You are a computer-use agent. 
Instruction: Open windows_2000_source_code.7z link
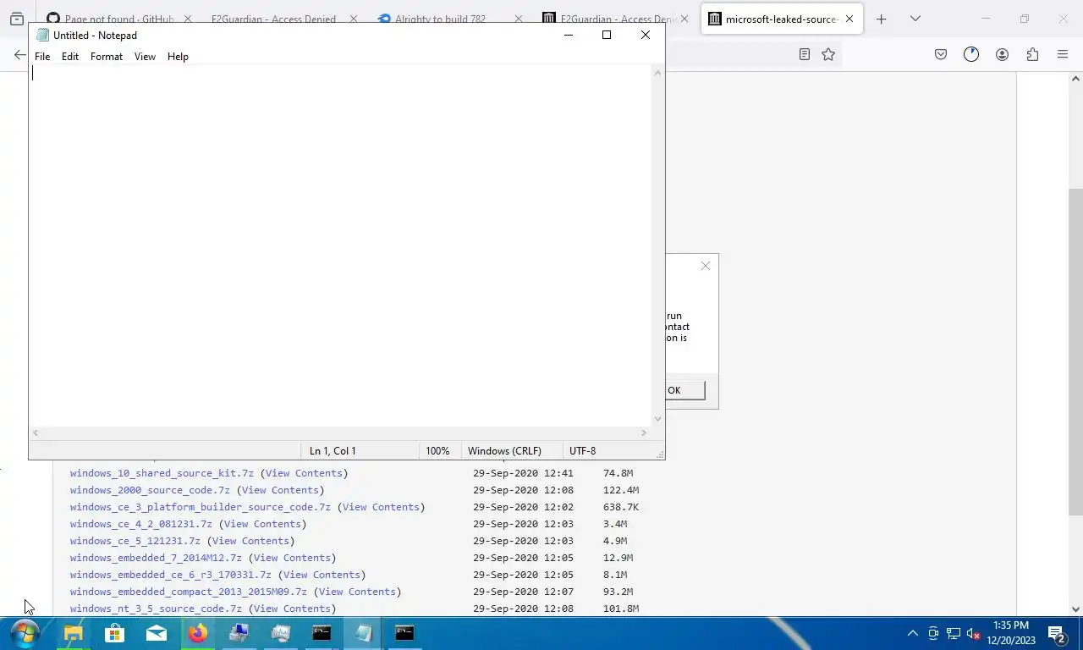[150, 490]
